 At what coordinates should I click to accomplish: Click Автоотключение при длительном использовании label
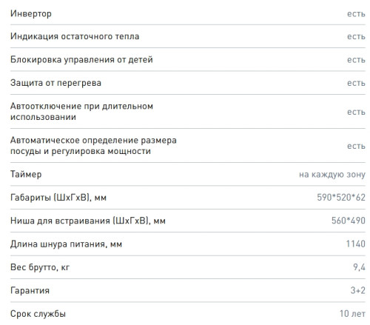pos(81,112)
